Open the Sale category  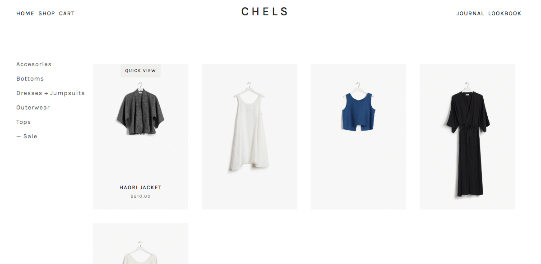coord(27,137)
